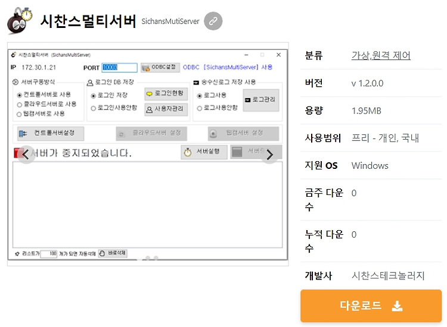Viewport: 447px width, 327px height.
Task: Click the IP address 172.30.1.21 text
Action: point(39,67)
